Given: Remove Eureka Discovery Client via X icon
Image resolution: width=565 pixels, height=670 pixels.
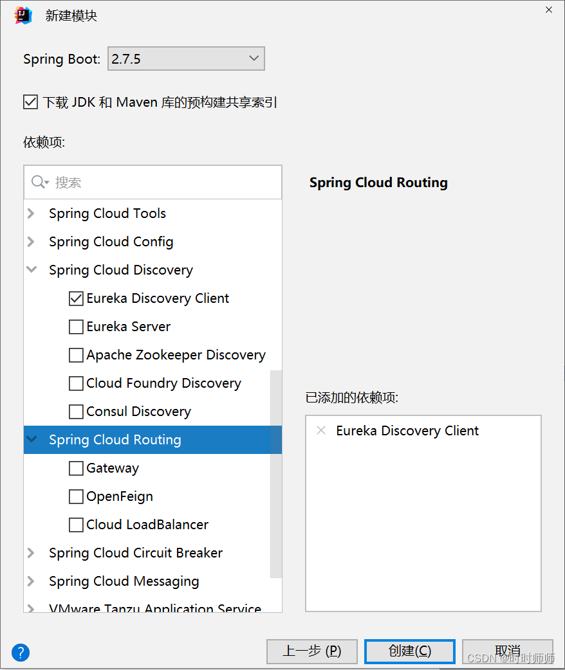Looking at the screenshot, I should (320, 430).
